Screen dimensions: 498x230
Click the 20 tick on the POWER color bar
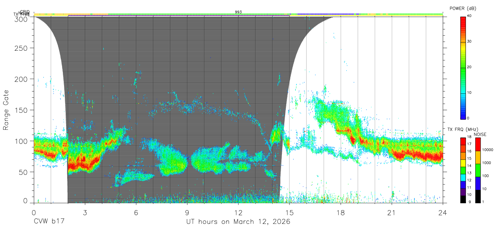[x=470, y=67]
